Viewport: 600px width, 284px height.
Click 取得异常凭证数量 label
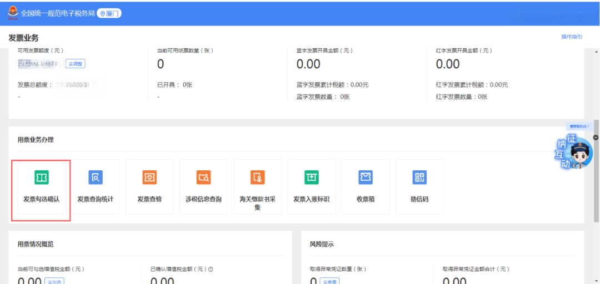point(338,269)
